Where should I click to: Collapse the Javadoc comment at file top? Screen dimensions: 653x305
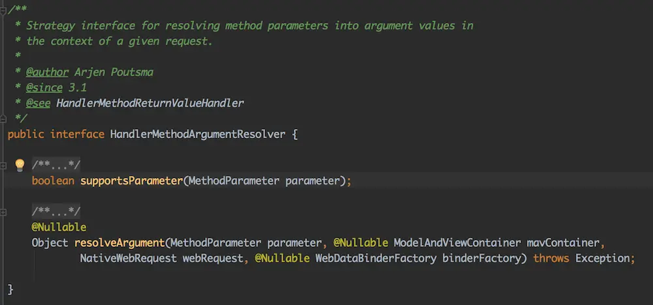tap(3, 10)
